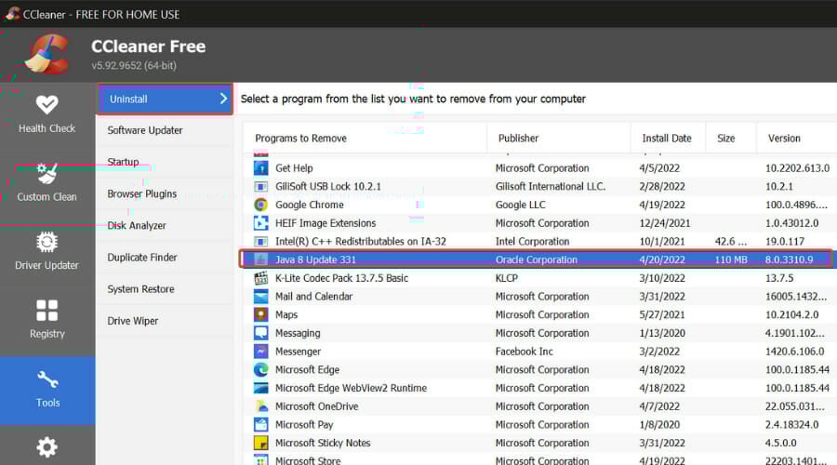Open Duplicate Finder section

tap(165, 258)
